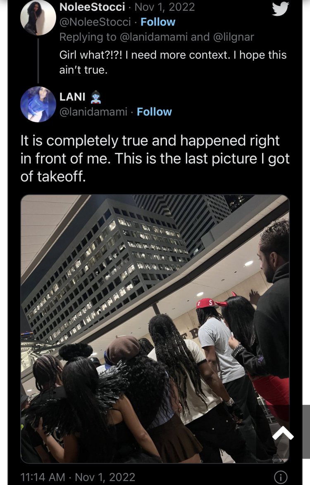310x485 pixels.
Task: Open the Nov 1, 2022 date on the reply
Action: click(x=165, y=7)
